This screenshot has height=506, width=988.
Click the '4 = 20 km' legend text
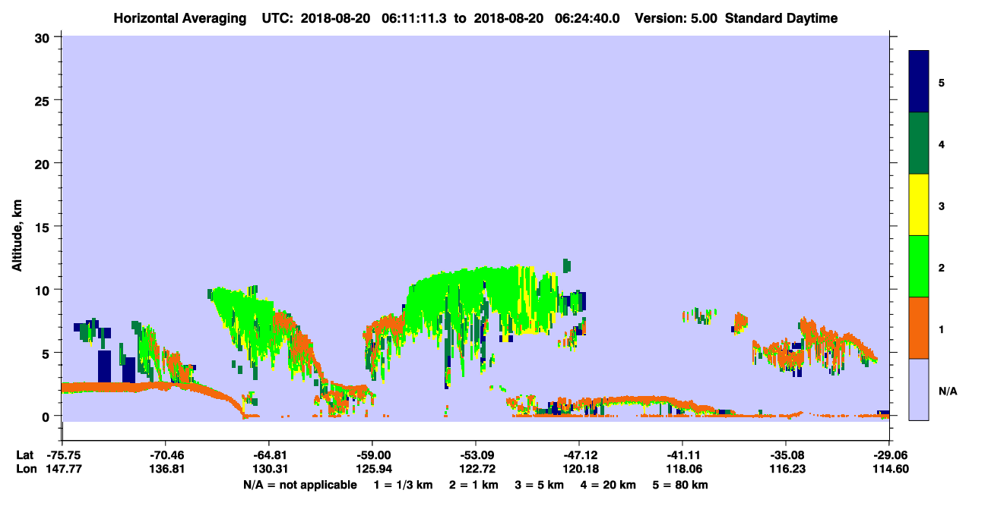pyautogui.click(x=608, y=485)
